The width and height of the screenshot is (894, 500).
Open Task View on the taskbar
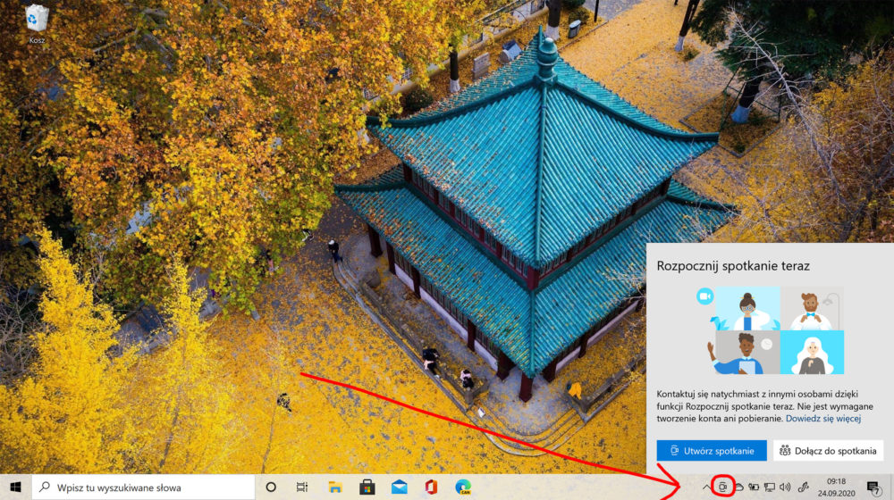tap(302, 487)
